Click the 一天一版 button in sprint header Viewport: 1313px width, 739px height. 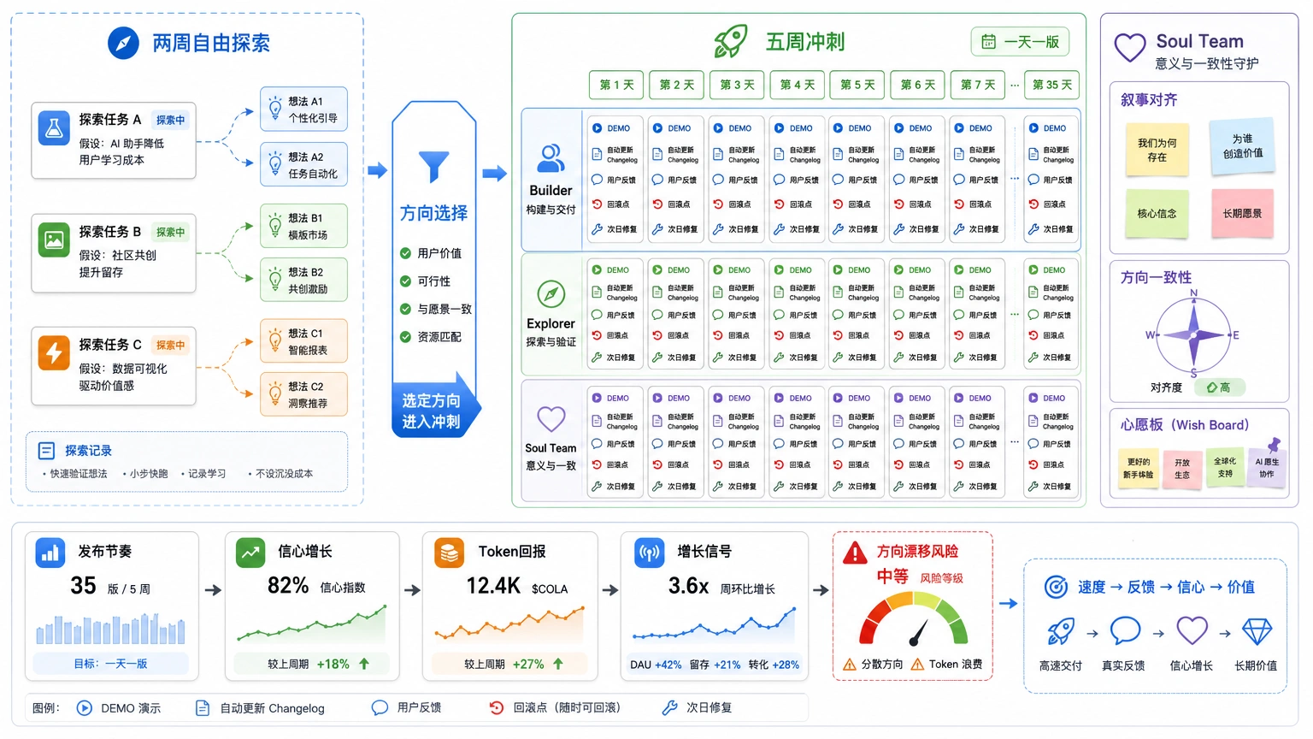[x=1021, y=41]
